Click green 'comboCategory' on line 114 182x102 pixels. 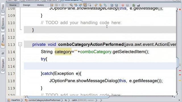pos(96,52)
